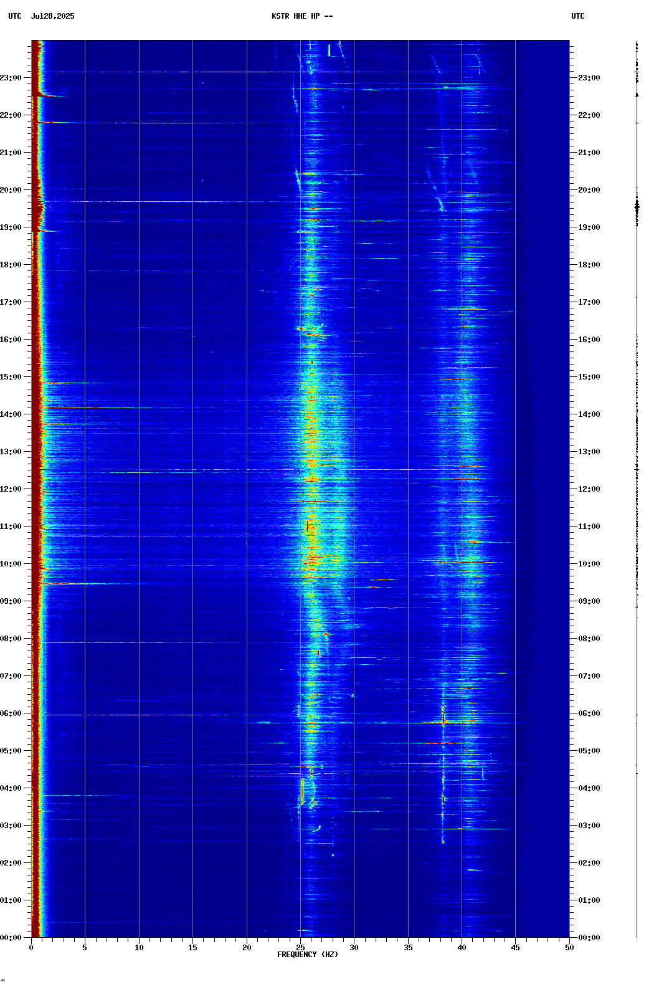Viewport: 664px width, 987px height.
Task: Click the 06:00 label on the right time axis
Action: click(589, 713)
